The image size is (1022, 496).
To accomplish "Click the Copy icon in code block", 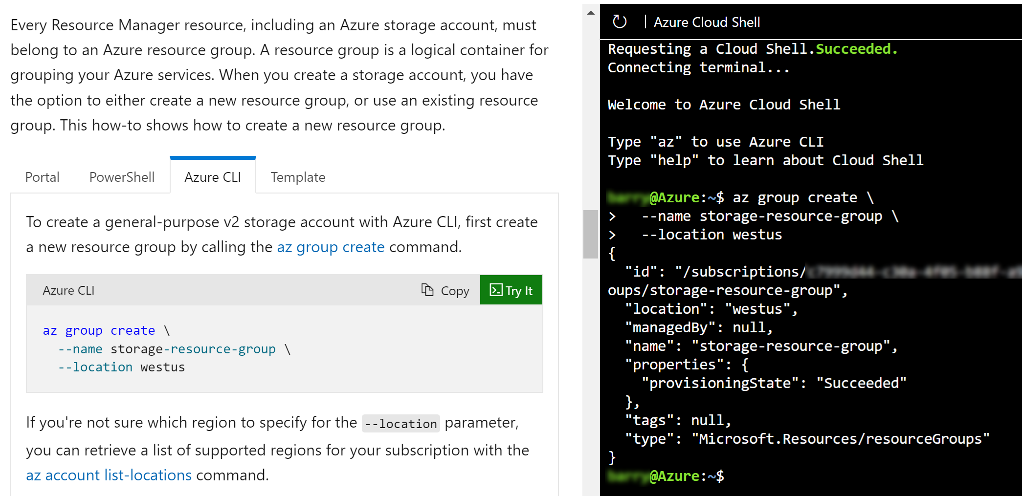I will (x=427, y=290).
